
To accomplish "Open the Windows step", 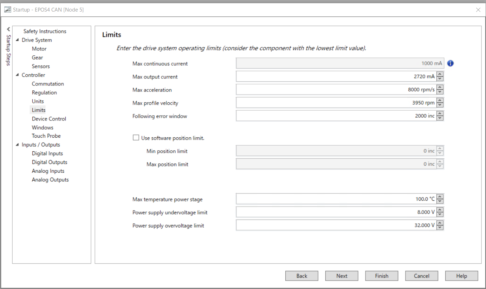I will [43, 128].
